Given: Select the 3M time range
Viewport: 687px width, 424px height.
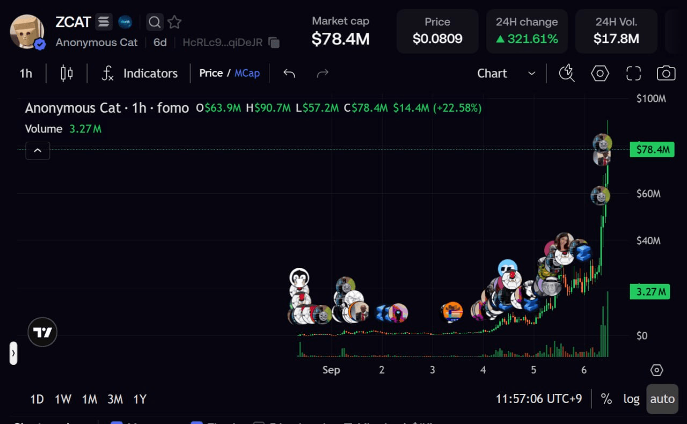Looking at the screenshot, I should 115,399.
